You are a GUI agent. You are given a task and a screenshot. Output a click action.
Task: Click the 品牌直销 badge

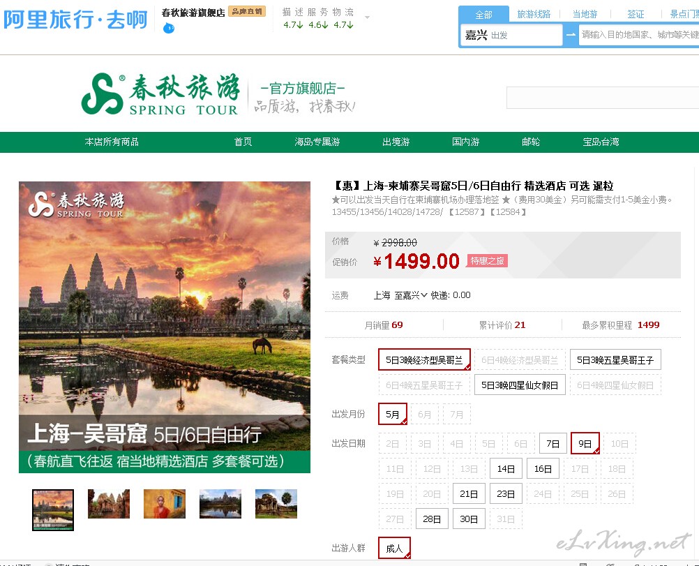click(247, 12)
